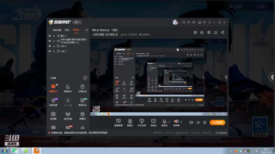Switch to the 我的场景 tab

57,30
